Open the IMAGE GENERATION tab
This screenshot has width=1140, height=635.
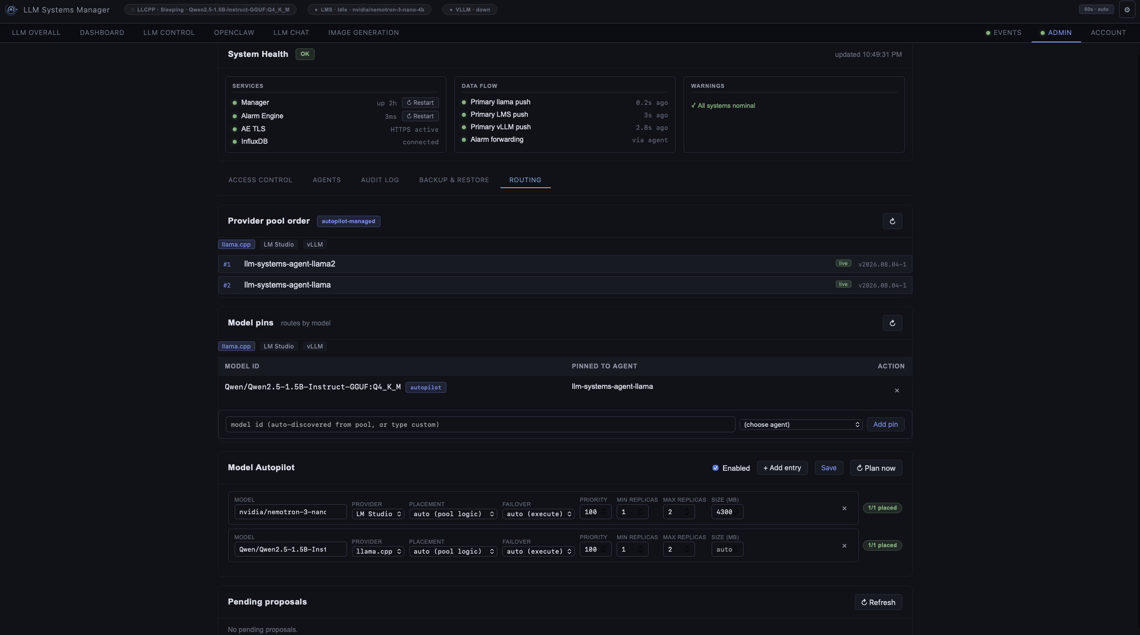[x=364, y=32]
